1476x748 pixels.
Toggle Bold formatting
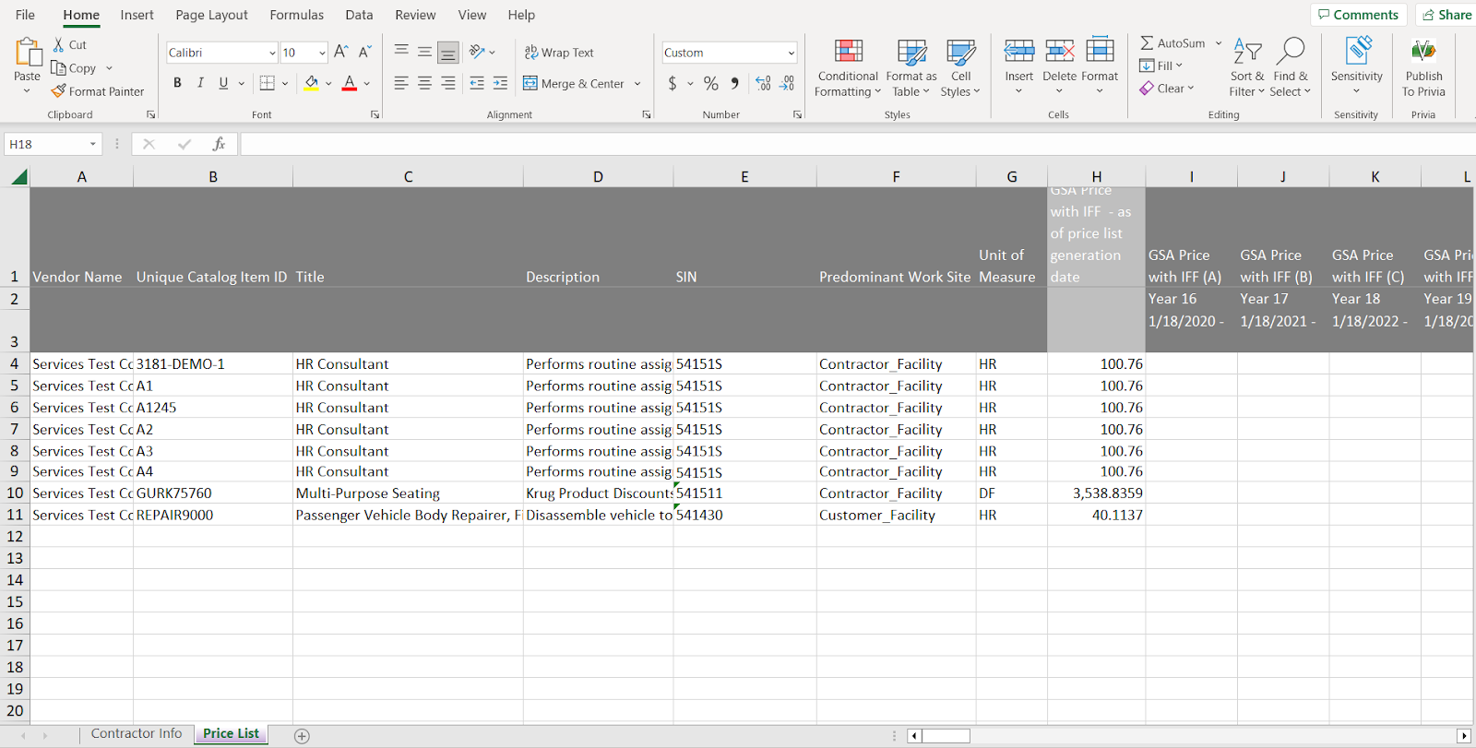(x=177, y=83)
